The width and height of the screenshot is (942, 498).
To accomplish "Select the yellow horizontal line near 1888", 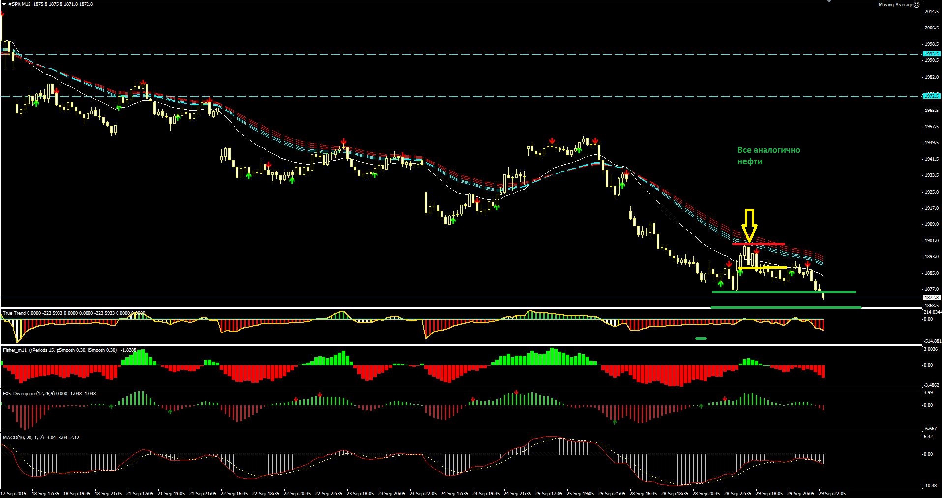I will click(x=762, y=268).
